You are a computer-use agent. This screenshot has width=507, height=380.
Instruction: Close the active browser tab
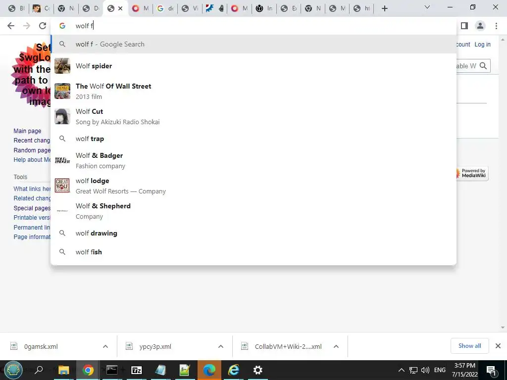coord(120,8)
